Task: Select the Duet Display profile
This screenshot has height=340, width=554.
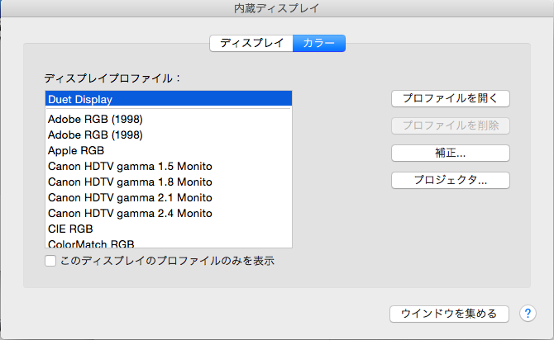Action: click(x=169, y=99)
